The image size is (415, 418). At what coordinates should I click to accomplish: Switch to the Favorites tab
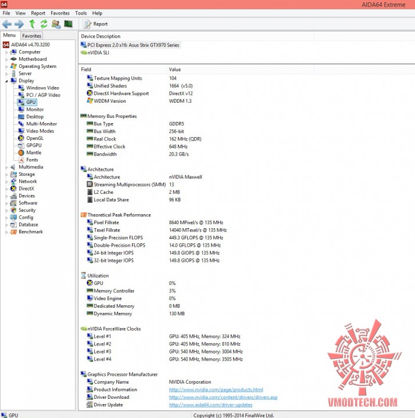click(31, 36)
